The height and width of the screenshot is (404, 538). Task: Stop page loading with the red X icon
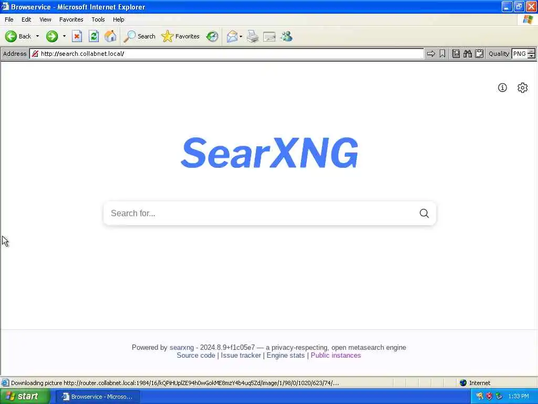click(77, 36)
